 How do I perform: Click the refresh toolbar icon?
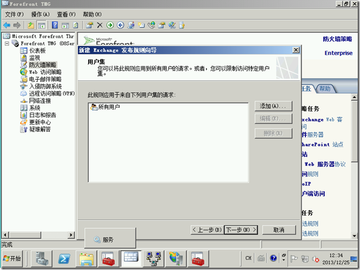coord(75,25)
